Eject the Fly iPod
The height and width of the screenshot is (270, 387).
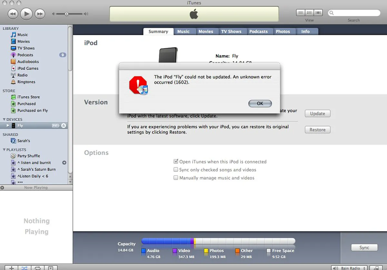point(64,126)
